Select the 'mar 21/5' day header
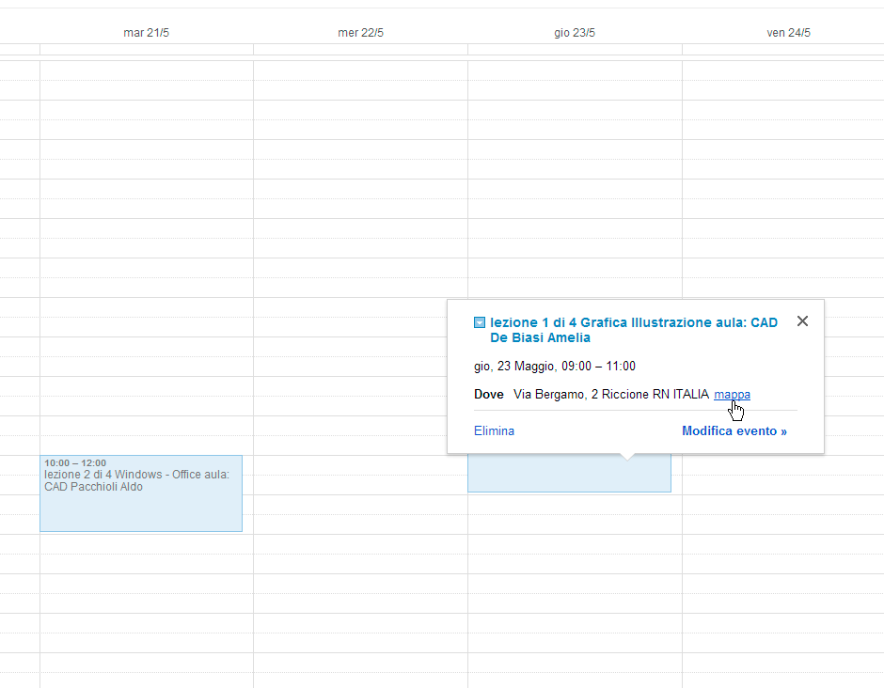The image size is (884, 688). [146, 33]
